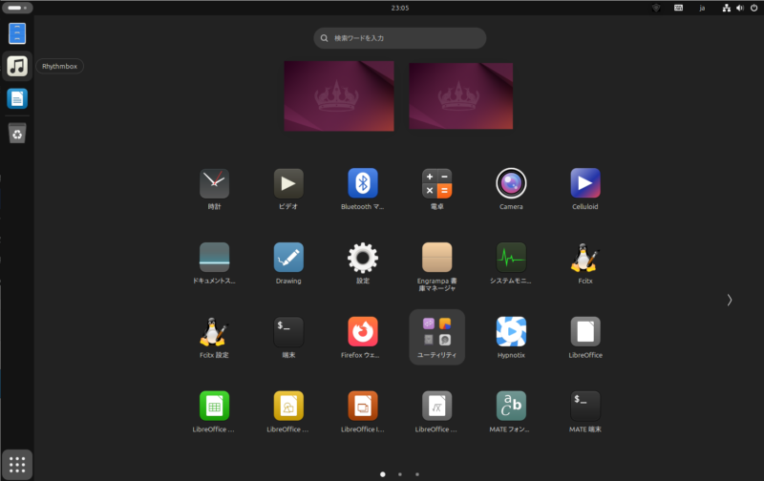Switch to second app grid page dot
The image size is (764, 481).
[400, 473]
